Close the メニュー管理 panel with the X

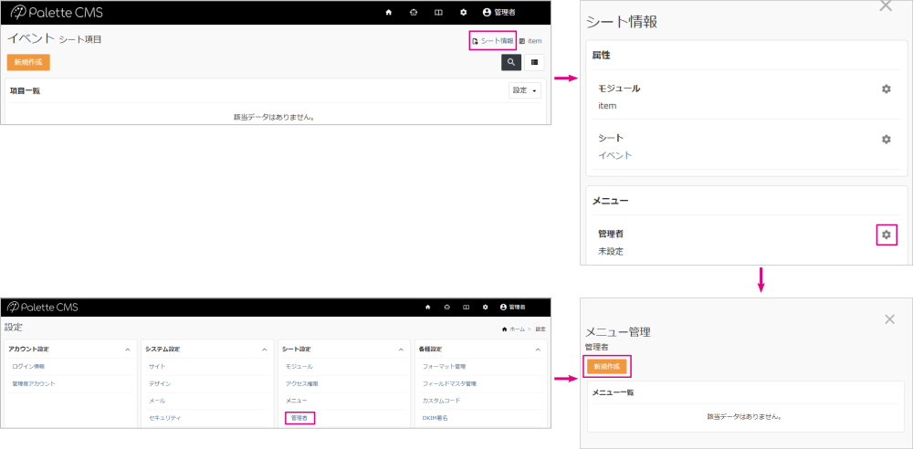click(889, 319)
